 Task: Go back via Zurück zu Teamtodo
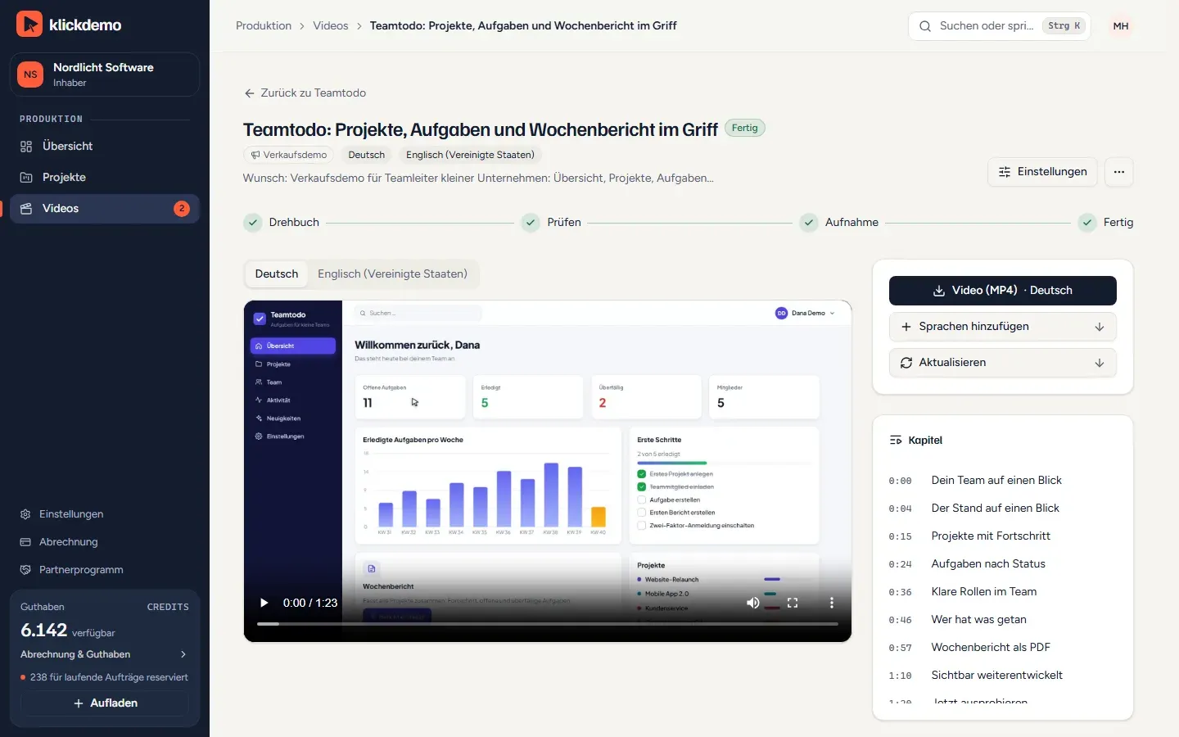tap(305, 93)
